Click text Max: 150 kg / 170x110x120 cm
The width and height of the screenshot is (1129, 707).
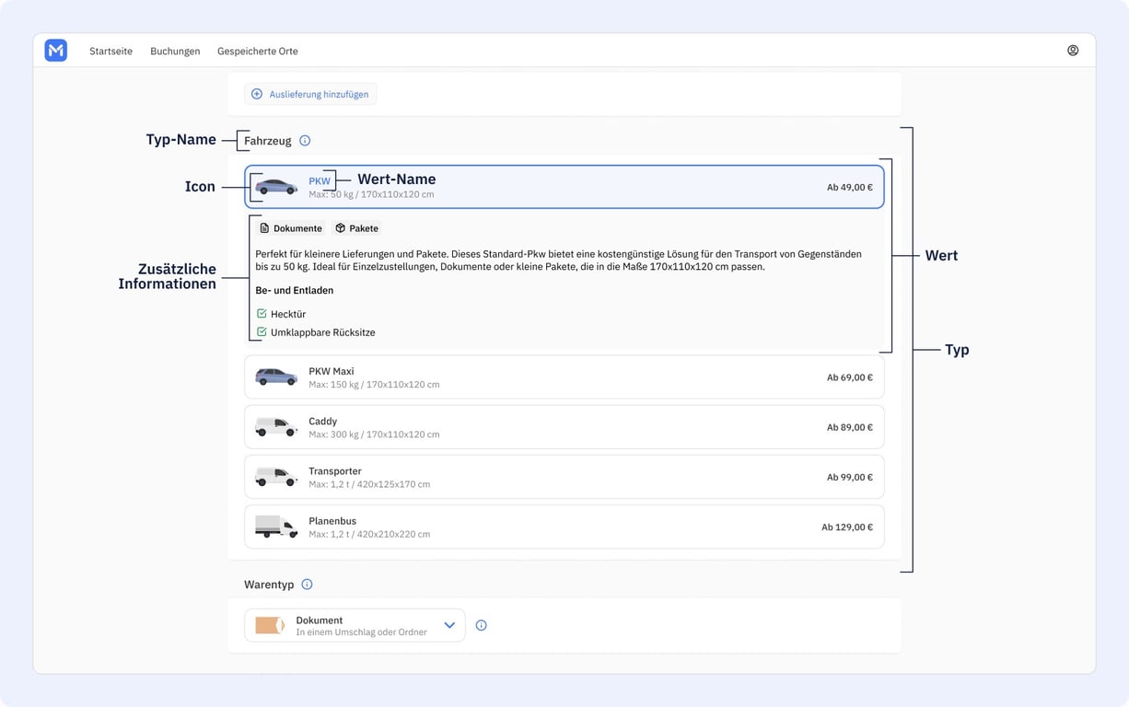[374, 384]
